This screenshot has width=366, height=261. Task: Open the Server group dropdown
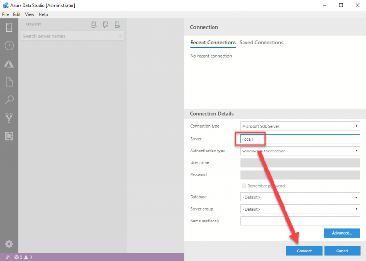point(300,209)
